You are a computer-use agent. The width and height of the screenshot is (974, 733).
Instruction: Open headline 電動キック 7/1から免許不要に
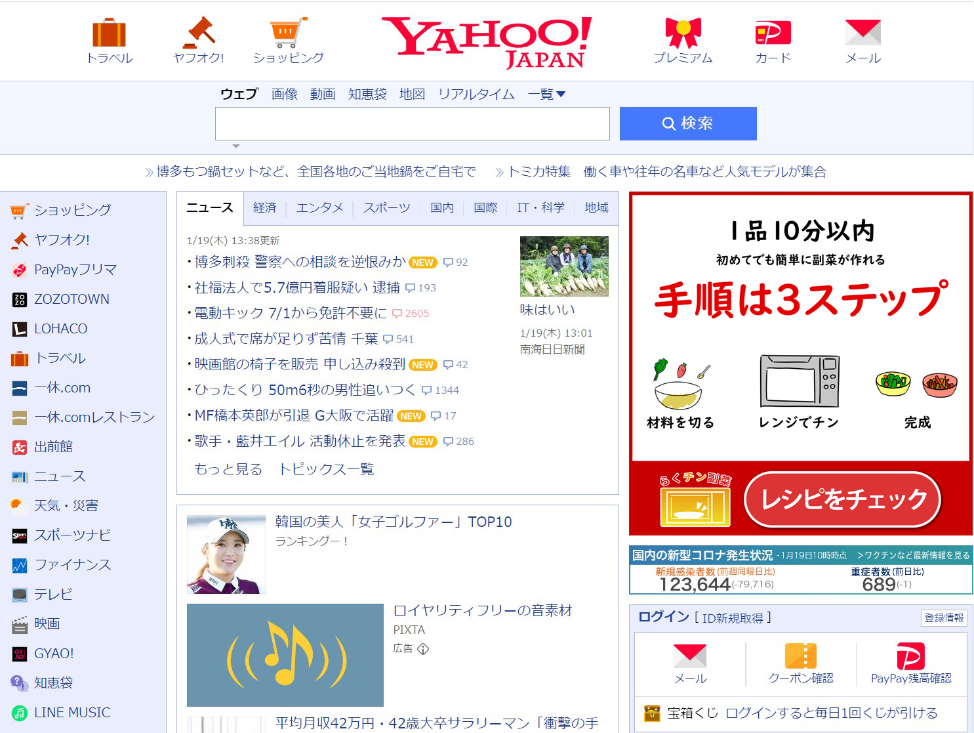[x=291, y=313]
